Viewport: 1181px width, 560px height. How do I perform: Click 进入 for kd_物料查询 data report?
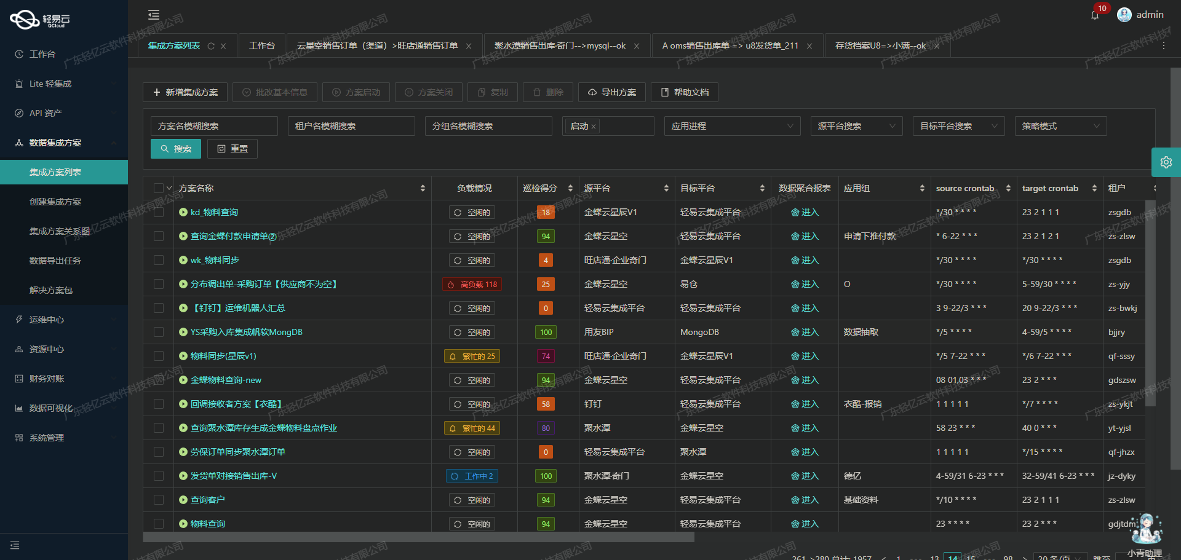click(x=806, y=212)
